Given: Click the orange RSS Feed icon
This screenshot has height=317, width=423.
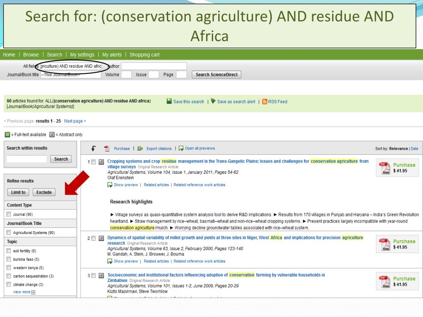Looking at the screenshot, I should [265, 102].
